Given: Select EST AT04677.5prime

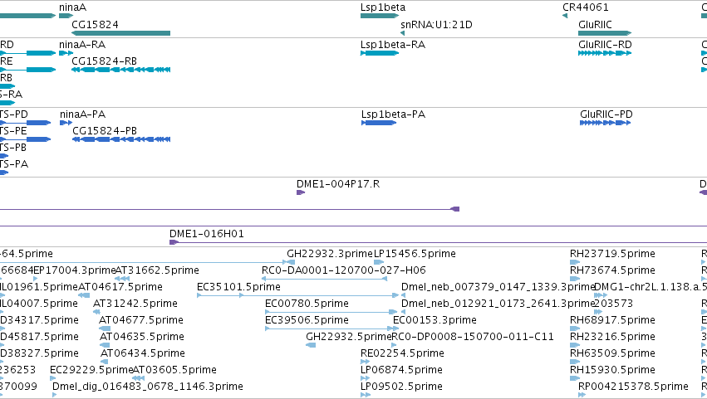Looking at the screenshot, I should point(141,320).
